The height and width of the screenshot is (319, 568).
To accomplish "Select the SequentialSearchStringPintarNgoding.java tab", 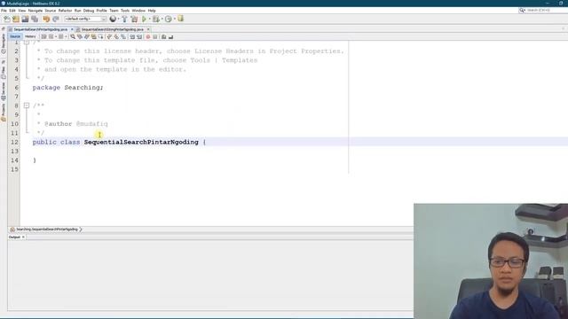I will (x=113, y=29).
